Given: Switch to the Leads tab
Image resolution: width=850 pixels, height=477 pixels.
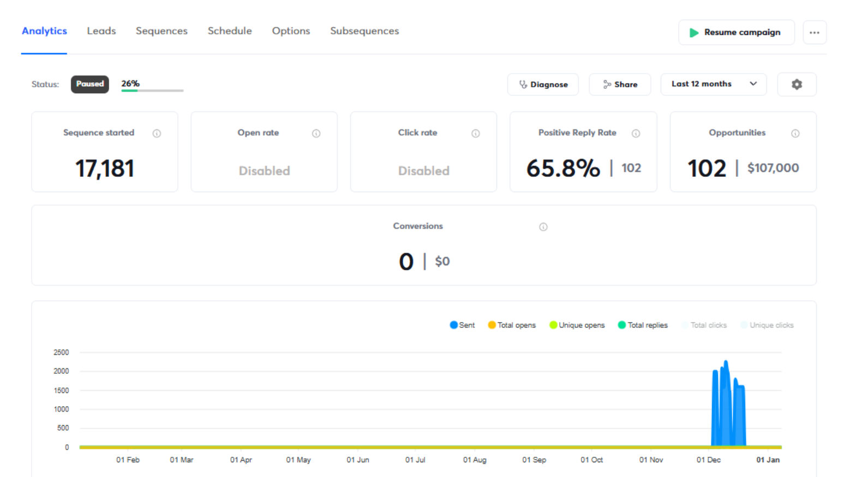Looking at the screenshot, I should (101, 31).
